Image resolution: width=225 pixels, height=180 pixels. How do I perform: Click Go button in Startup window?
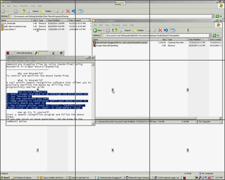point(219,16)
